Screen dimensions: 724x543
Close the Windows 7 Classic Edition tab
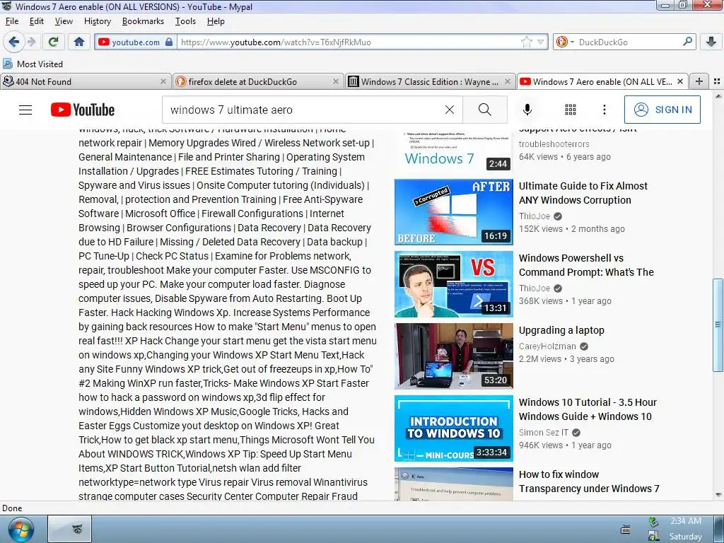pyautogui.click(x=508, y=82)
